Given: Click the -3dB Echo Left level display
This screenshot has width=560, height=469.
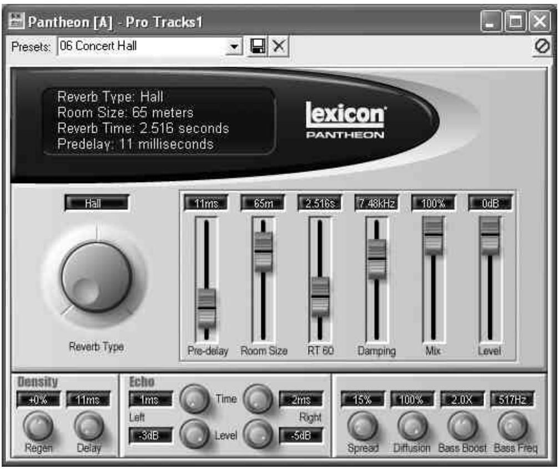Looking at the screenshot, I should click(x=150, y=436).
